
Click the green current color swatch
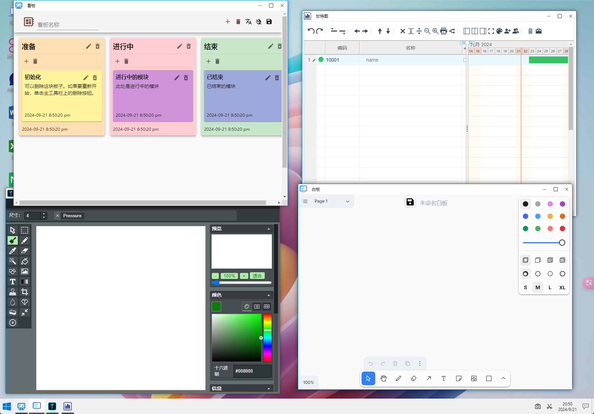click(x=216, y=307)
